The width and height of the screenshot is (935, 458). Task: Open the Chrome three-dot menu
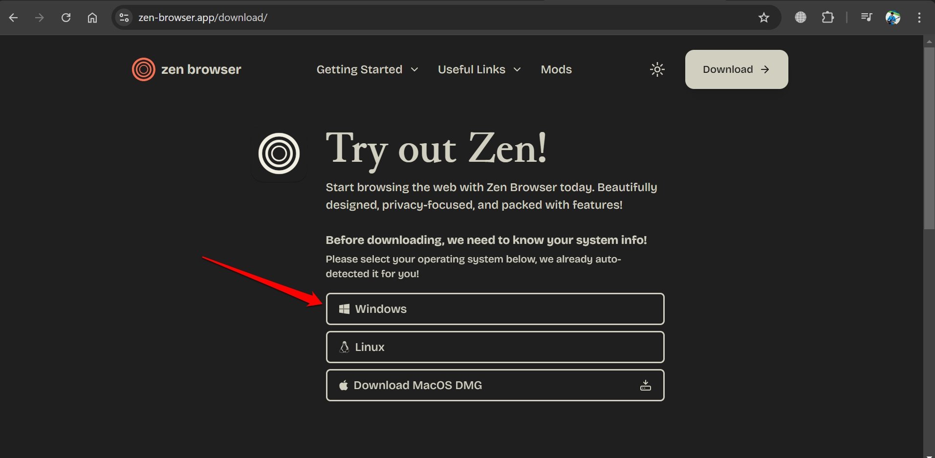pos(919,18)
